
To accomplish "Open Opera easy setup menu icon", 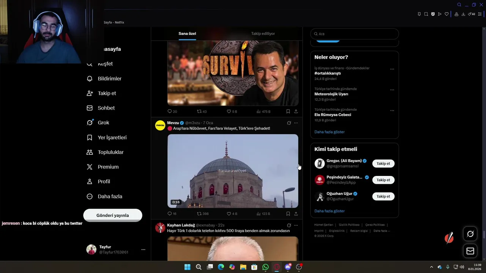I will 480,14.
